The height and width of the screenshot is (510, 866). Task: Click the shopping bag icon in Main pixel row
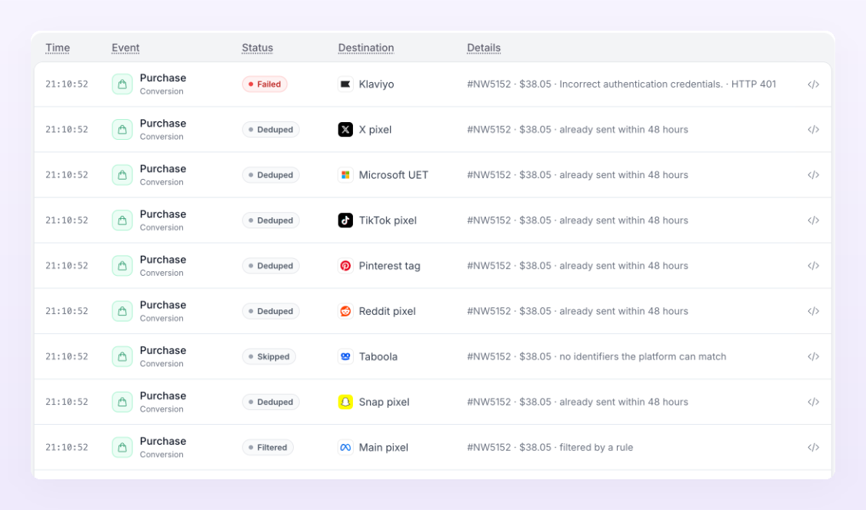pyautogui.click(x=122, y=447)
